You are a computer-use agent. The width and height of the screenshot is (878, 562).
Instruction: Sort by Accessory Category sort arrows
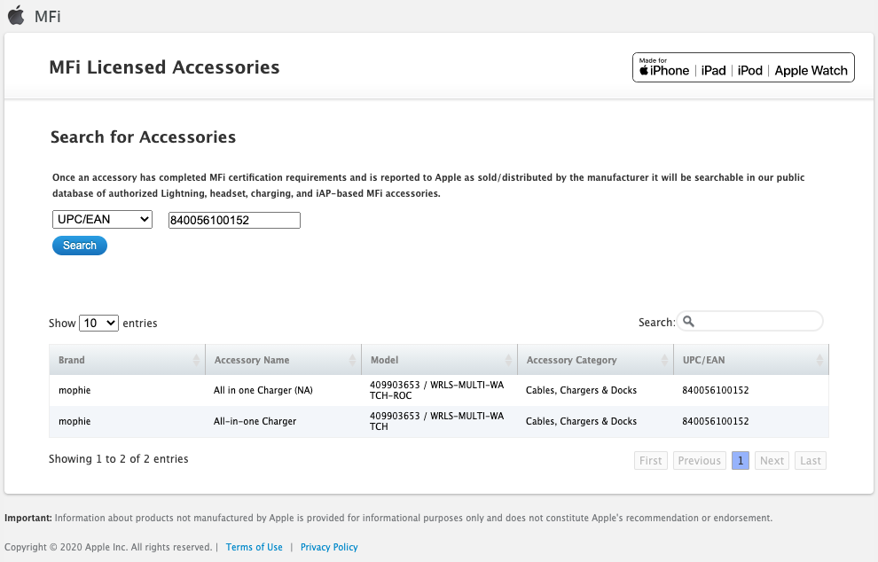664,361
